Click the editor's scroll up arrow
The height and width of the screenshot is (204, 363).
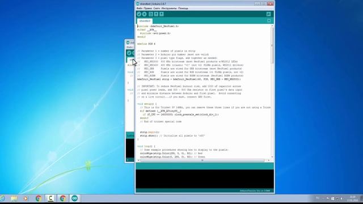click(x=272, y=26)
